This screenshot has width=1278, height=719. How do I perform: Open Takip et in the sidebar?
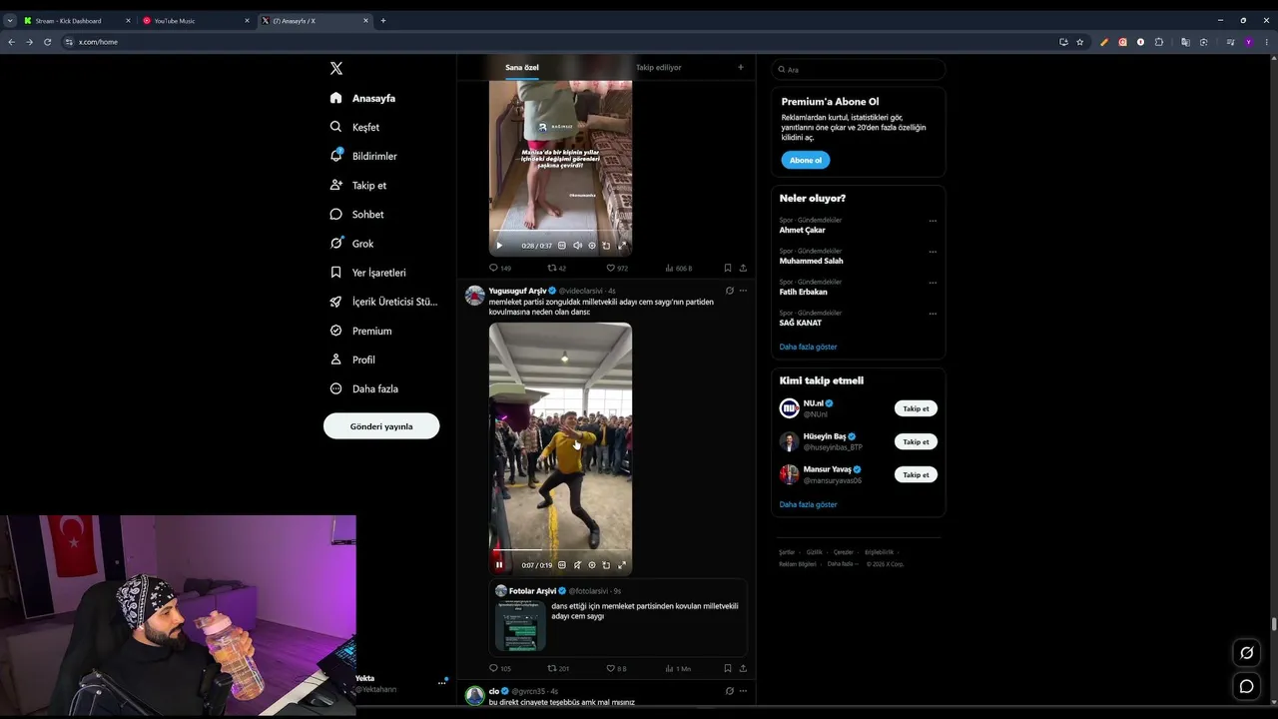[358, 185]
